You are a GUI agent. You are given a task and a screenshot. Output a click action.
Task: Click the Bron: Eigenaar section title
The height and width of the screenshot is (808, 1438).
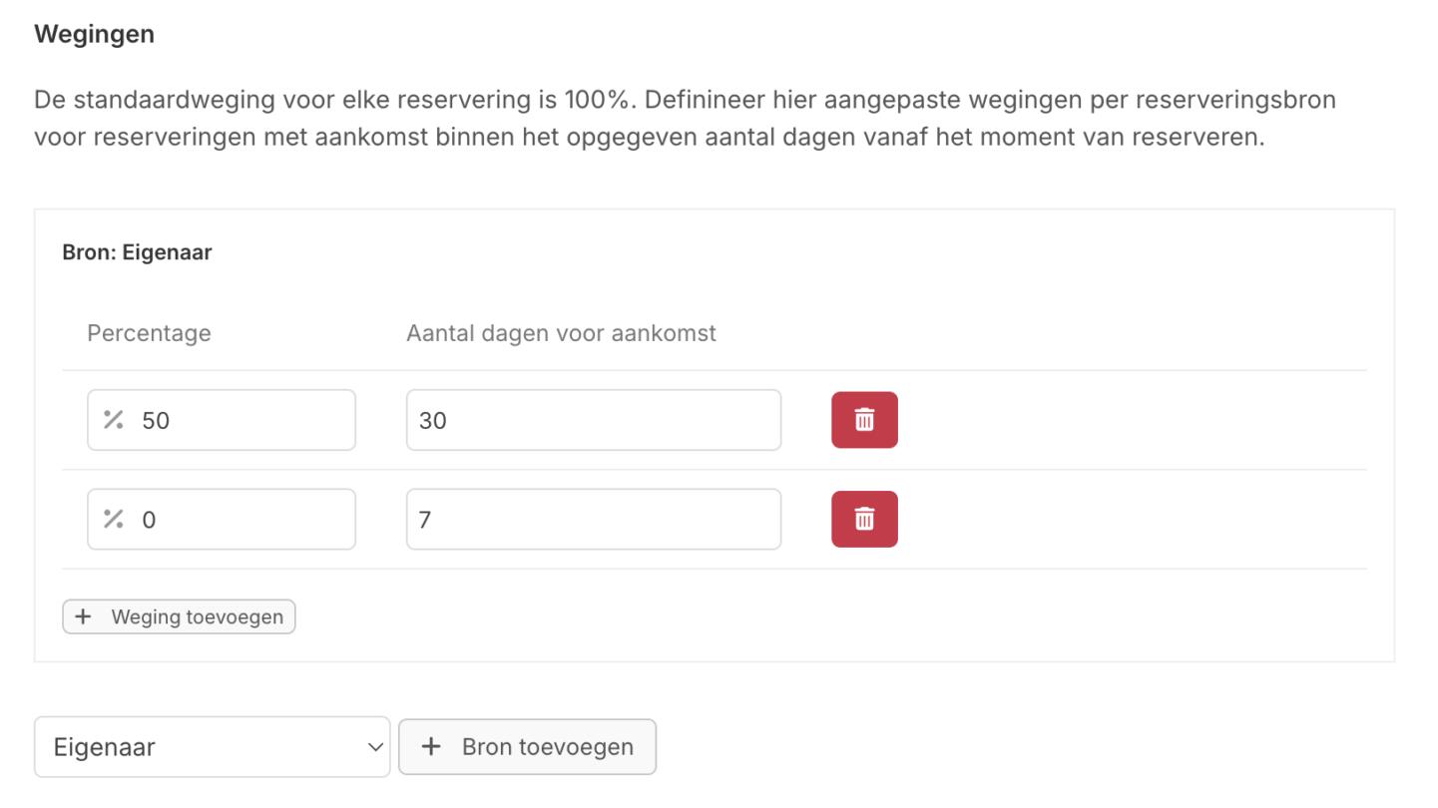[137, 252]
